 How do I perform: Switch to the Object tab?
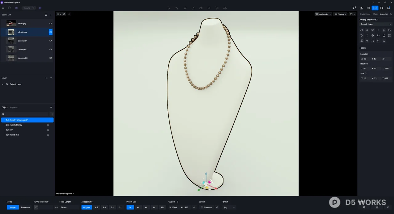coord(5,107)
